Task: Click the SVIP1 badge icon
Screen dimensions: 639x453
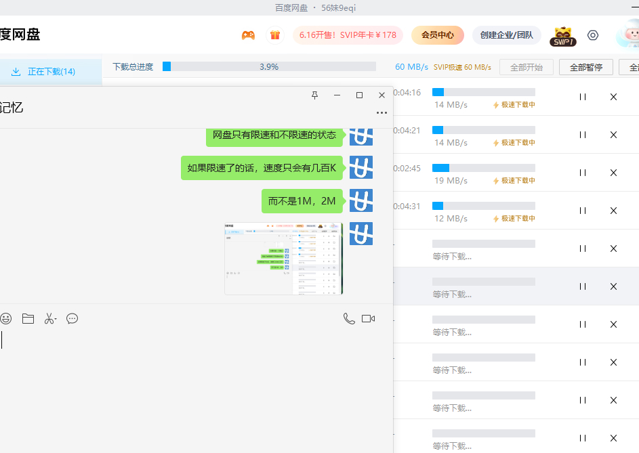Action: 562,37
